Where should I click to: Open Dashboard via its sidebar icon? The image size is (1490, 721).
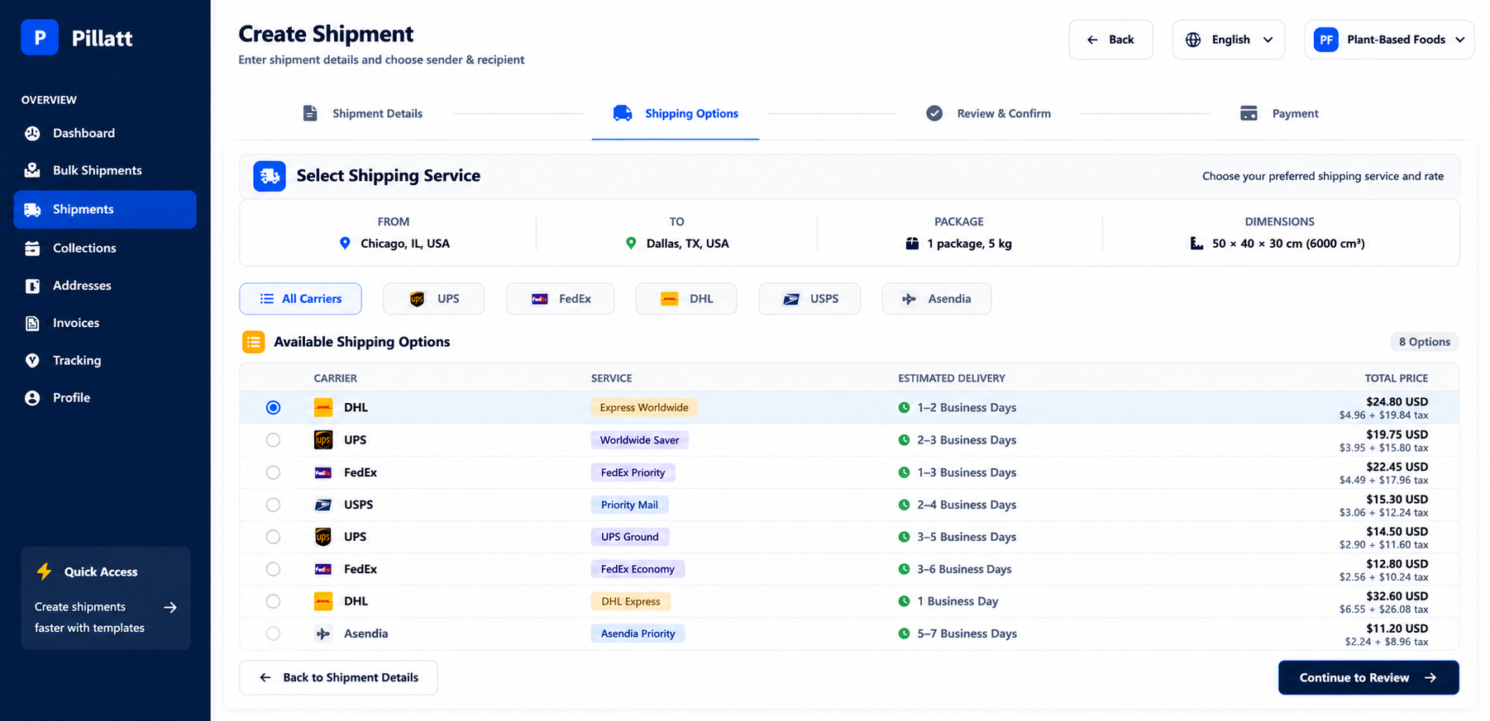point(32,133)
